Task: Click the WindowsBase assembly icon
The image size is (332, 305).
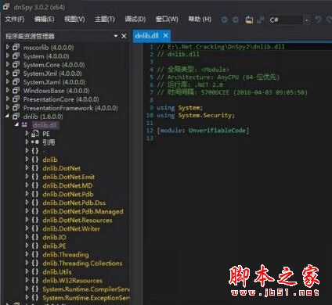Action: click(16, 91)
